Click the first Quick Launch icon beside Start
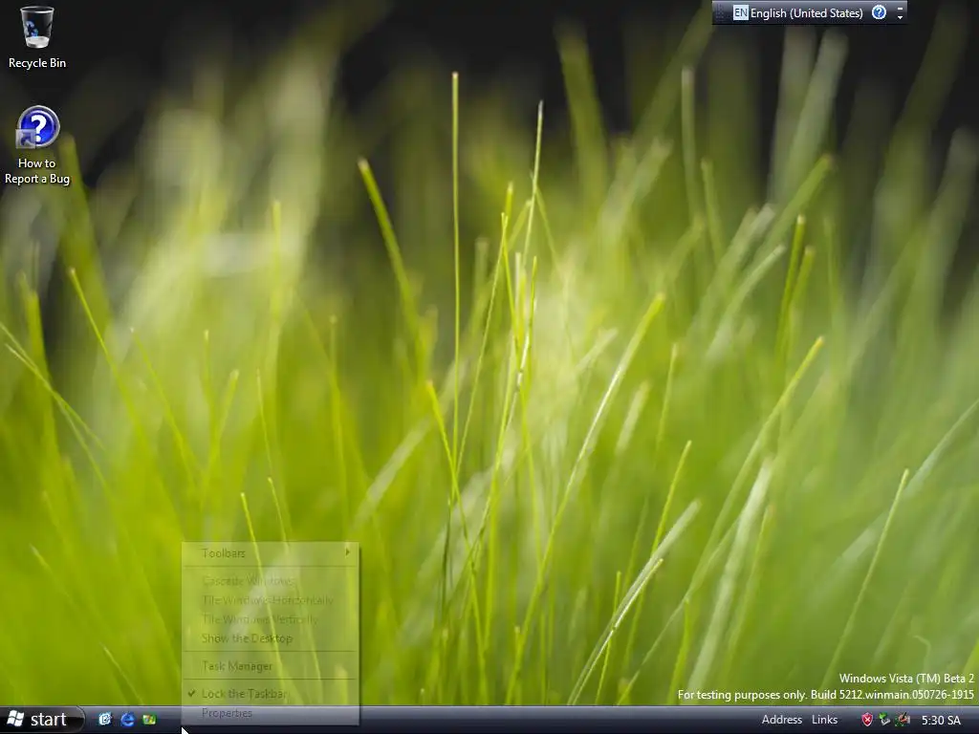This screenshot has height=734, width=979. point(105,720)
